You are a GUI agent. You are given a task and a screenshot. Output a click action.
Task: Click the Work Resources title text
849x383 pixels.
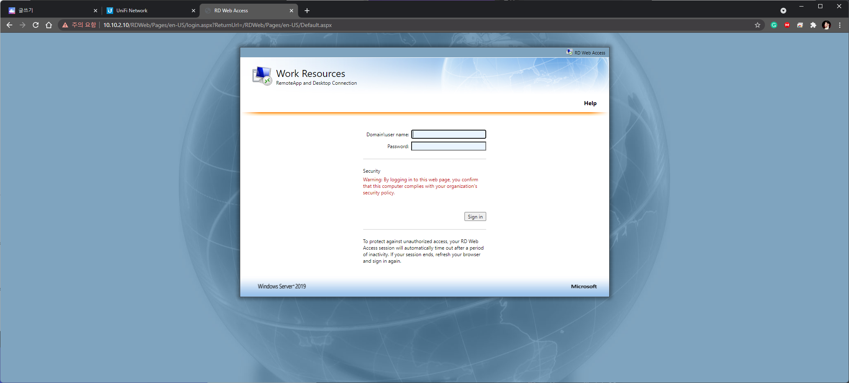point(311,74)
